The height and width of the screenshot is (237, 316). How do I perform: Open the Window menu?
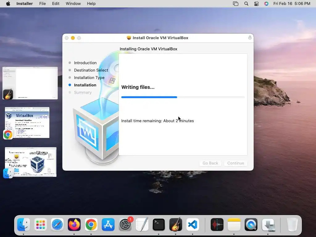click(73, 4)
